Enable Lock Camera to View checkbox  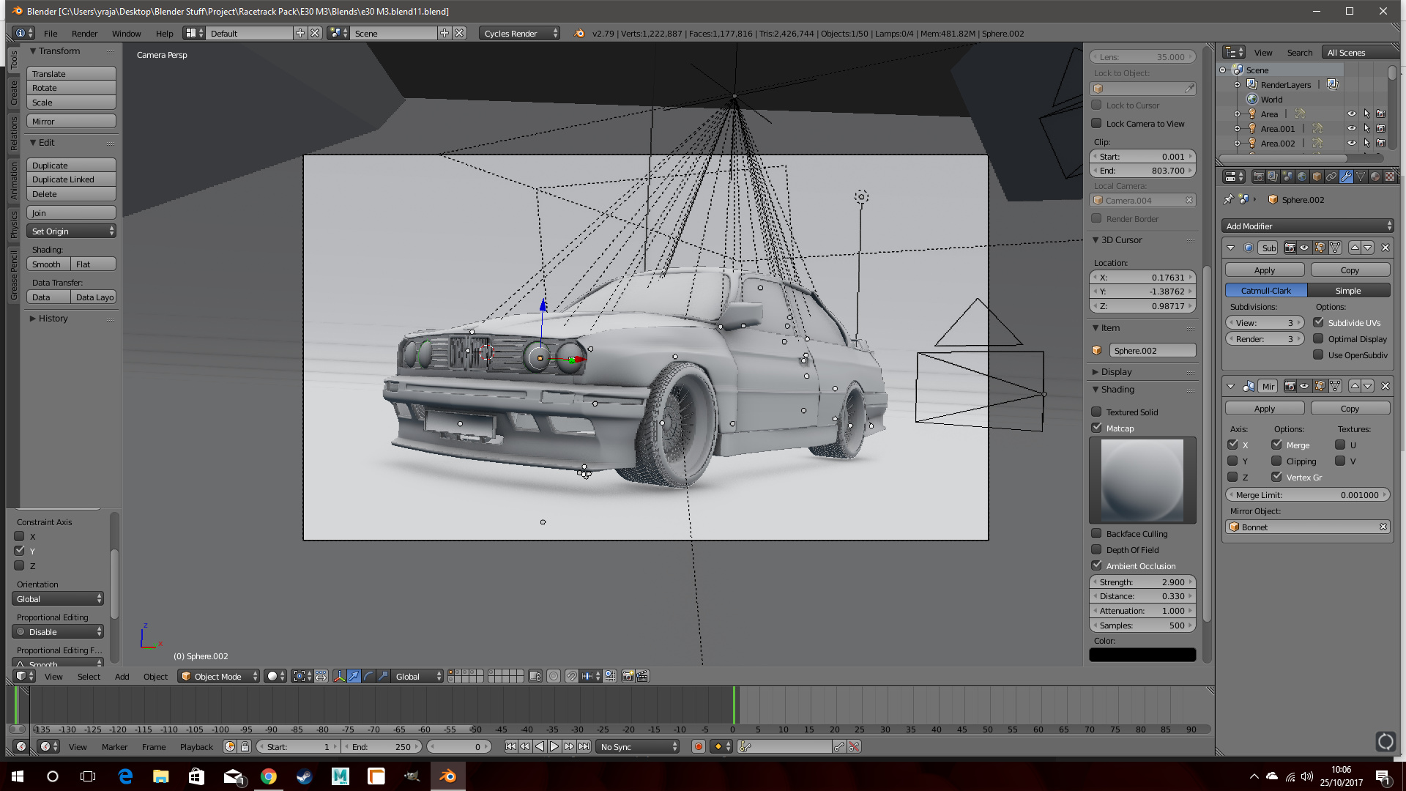coord(1096,123)
